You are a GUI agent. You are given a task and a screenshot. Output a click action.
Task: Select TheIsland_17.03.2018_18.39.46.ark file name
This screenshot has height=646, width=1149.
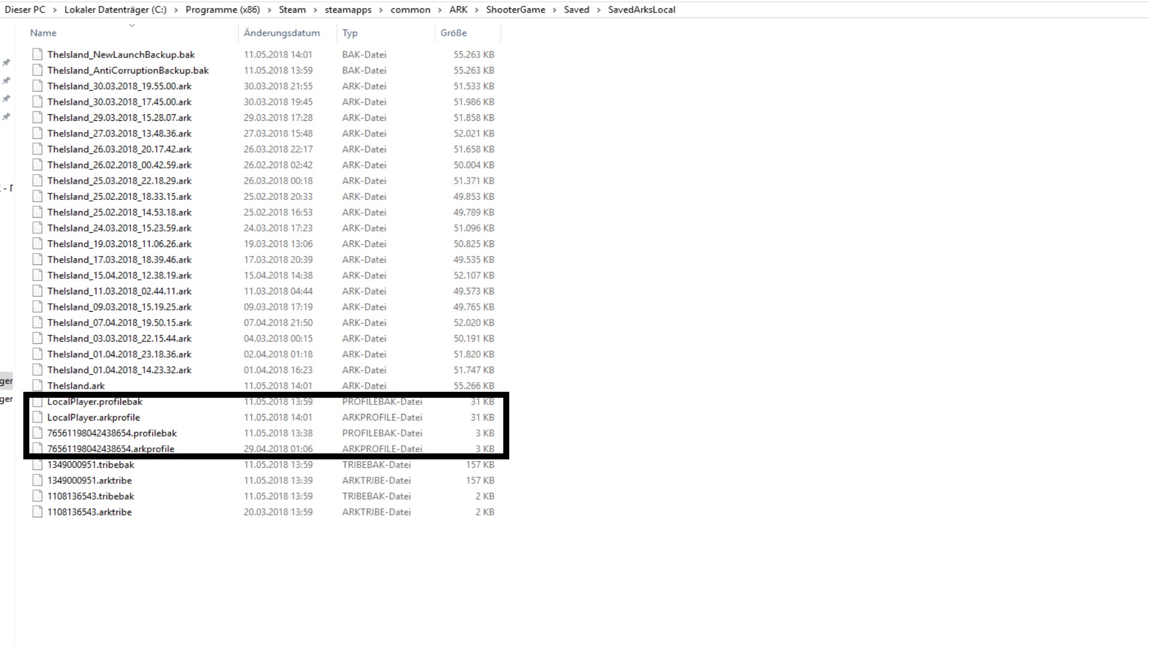(120, 260)
